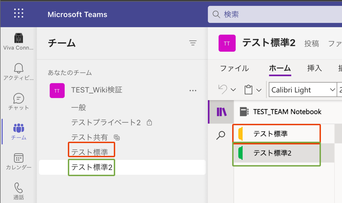Viewport: 342px width, 203px height.
Task: Open the Calls phone icon
Action: click(19, 191)
